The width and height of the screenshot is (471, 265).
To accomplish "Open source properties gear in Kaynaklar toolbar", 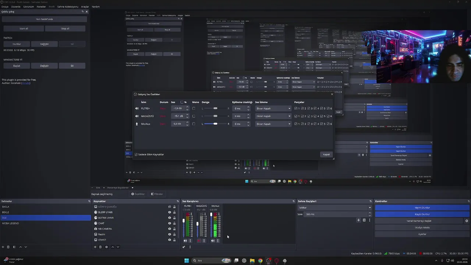I will [106, 247].
